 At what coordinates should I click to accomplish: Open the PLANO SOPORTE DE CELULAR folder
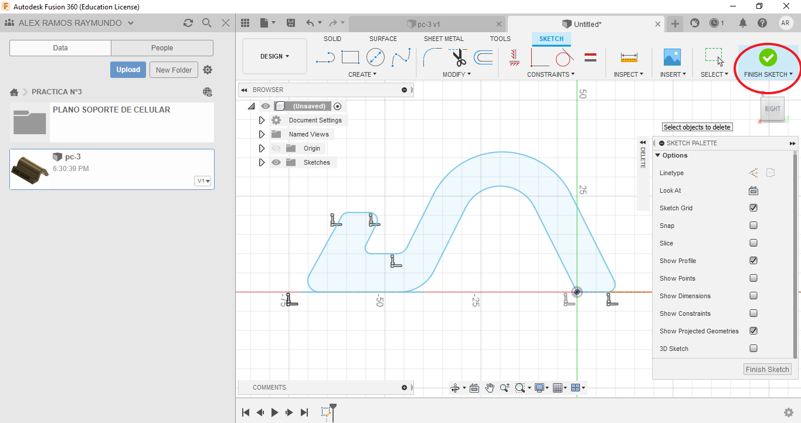111,122
